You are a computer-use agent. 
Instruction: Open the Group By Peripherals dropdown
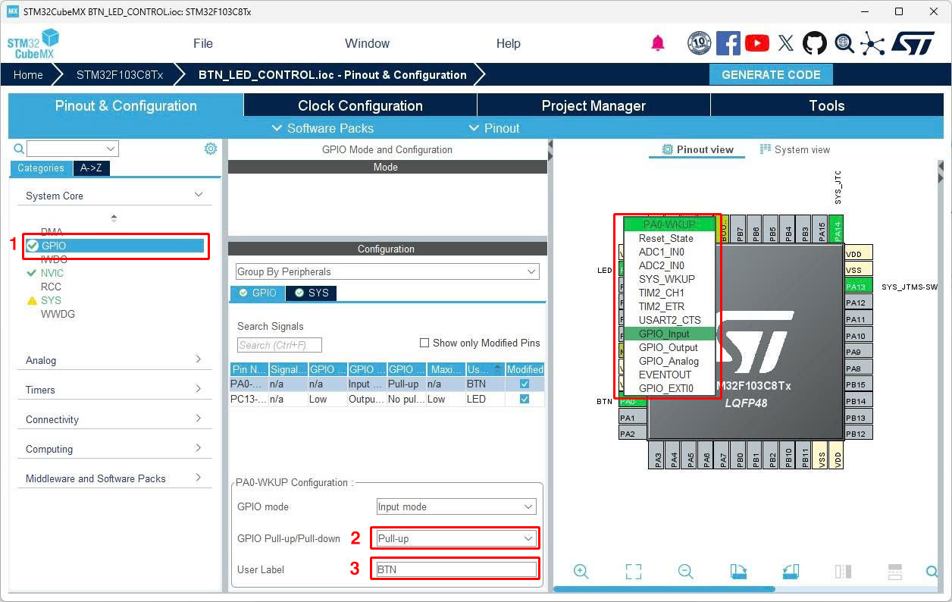point(387,271)
